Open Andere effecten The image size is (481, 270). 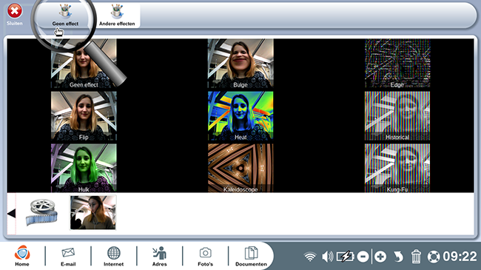click(x=117, y=16)
